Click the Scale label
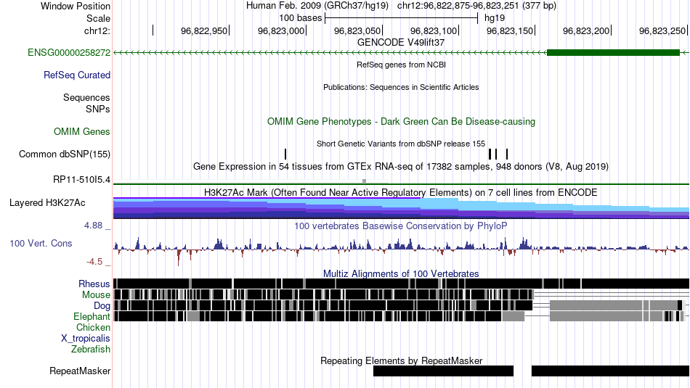Image resolution: width=690 pixels, height=388 pixels. click(98, 18)
